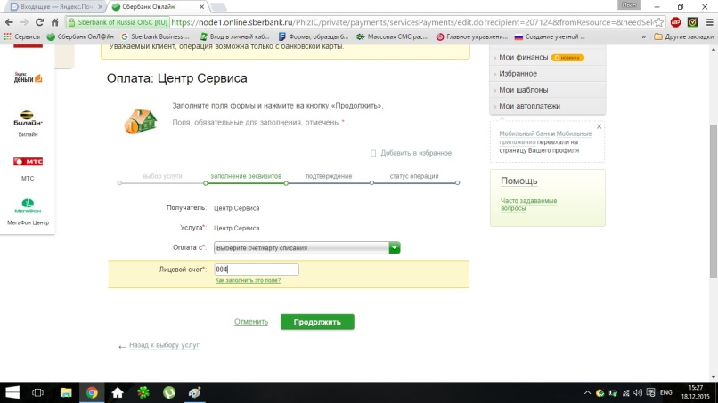The height and width of the screenshot is (403, 718).
Task: Expand the Мои автоплатежи section
Action: (x=529, y=106)
